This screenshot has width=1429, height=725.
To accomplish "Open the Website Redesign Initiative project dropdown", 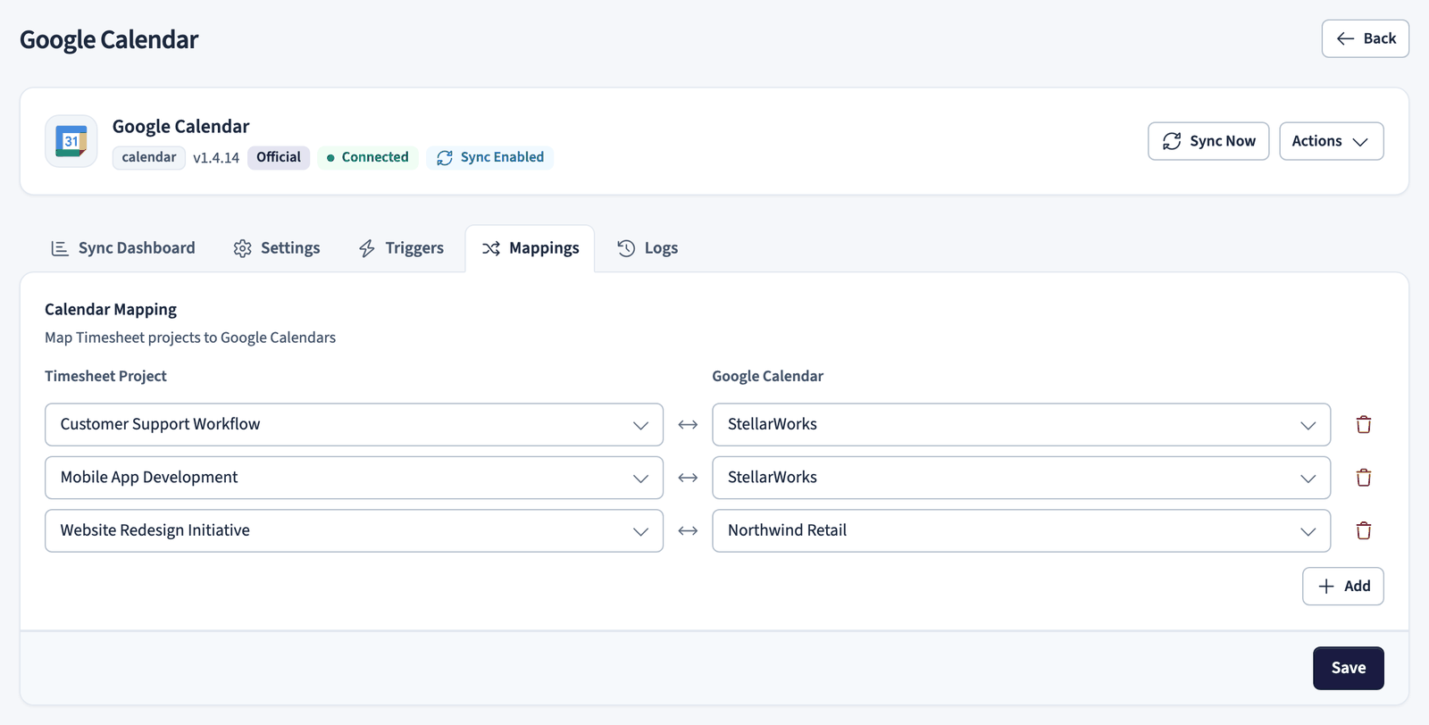I will click(x=354, y=530).
